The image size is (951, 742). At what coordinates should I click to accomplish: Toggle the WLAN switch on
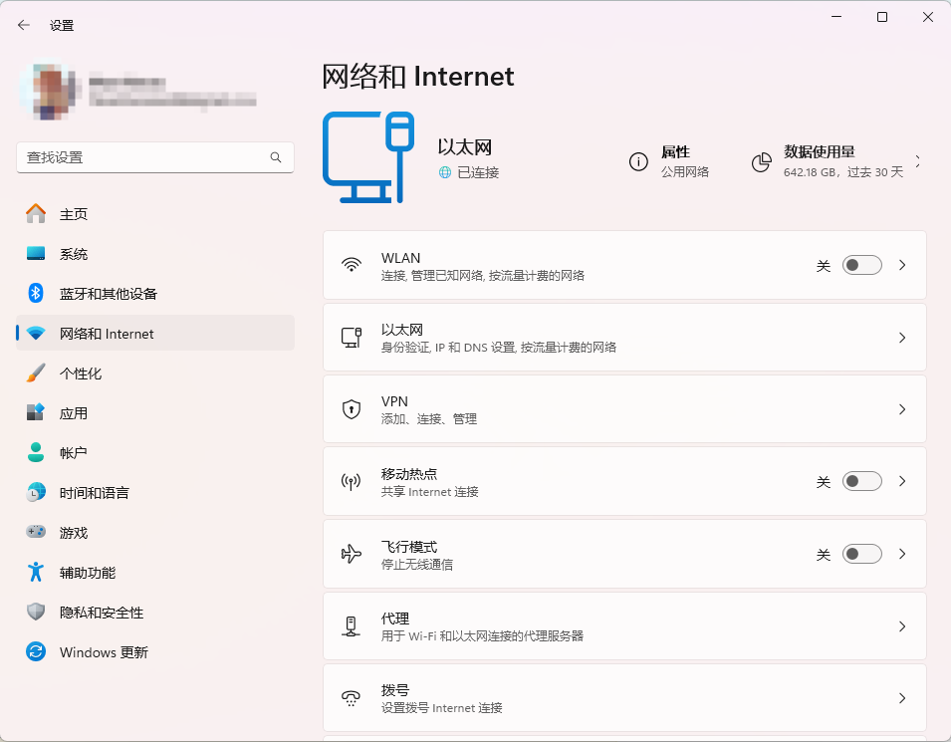[x=861, y=265]
